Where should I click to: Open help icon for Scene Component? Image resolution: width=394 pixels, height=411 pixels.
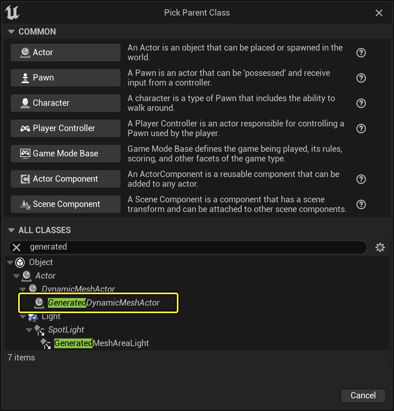361,204
